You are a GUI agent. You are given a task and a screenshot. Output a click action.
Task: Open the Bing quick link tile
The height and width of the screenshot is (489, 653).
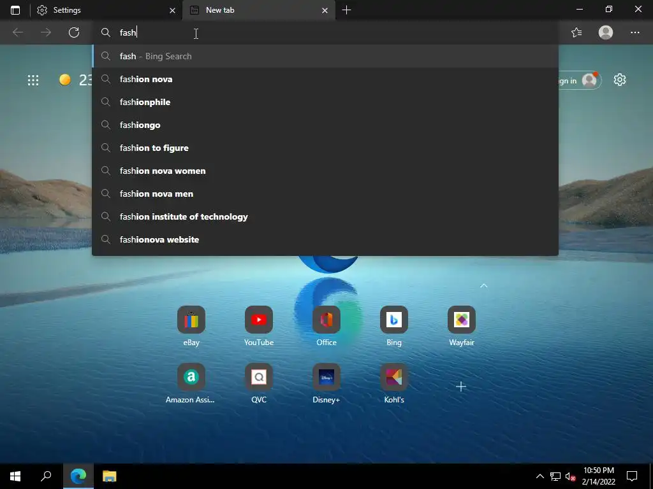coord(394,320)
